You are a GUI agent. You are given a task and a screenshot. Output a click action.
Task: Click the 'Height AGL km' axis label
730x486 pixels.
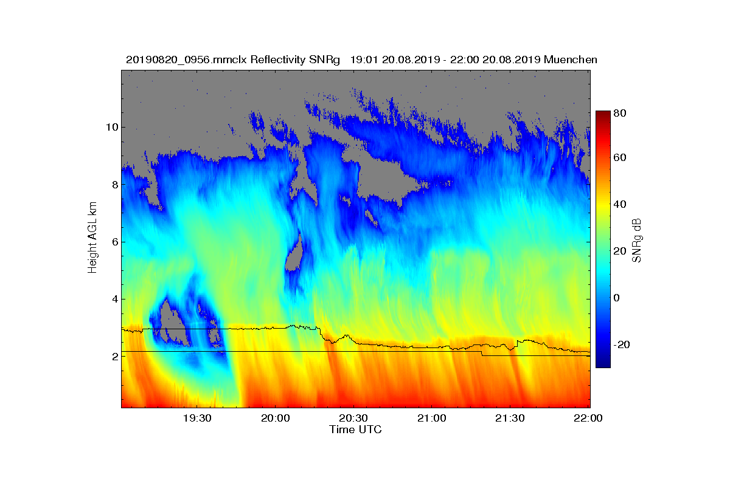coord(92,238)
